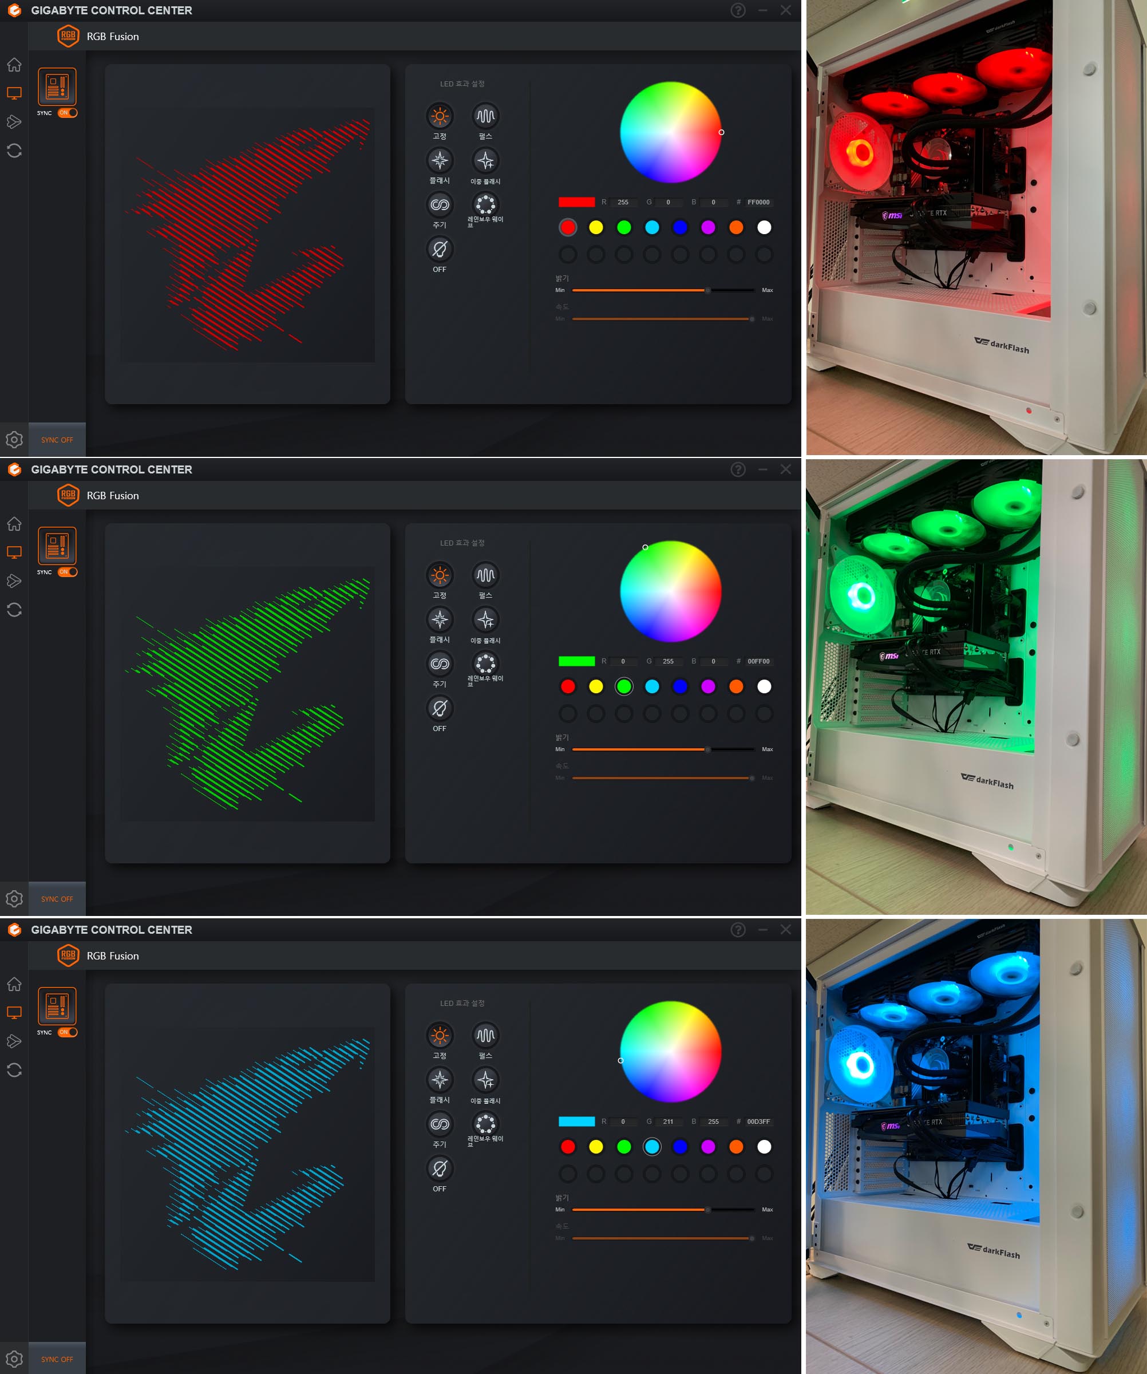Select the Rainbow Wave effect in the green-logo window

485,664
